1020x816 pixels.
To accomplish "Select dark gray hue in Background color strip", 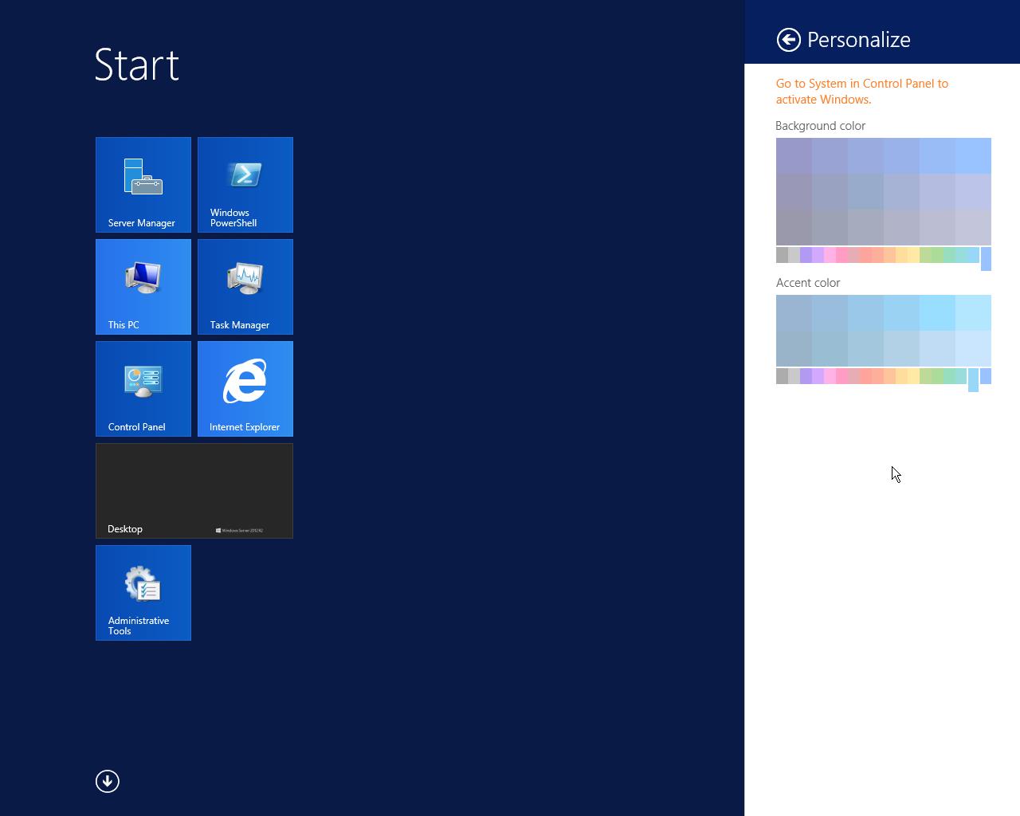I will (782, 255).
